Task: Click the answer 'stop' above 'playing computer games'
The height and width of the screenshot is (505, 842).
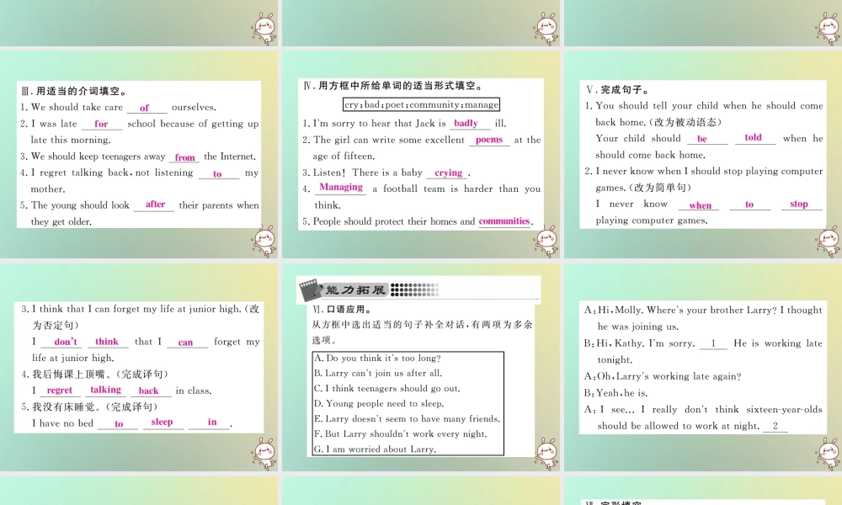Action: 798,204
